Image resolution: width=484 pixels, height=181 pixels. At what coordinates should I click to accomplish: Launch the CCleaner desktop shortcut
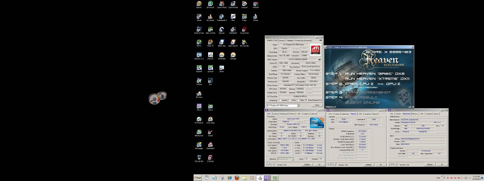click(210, 158)
